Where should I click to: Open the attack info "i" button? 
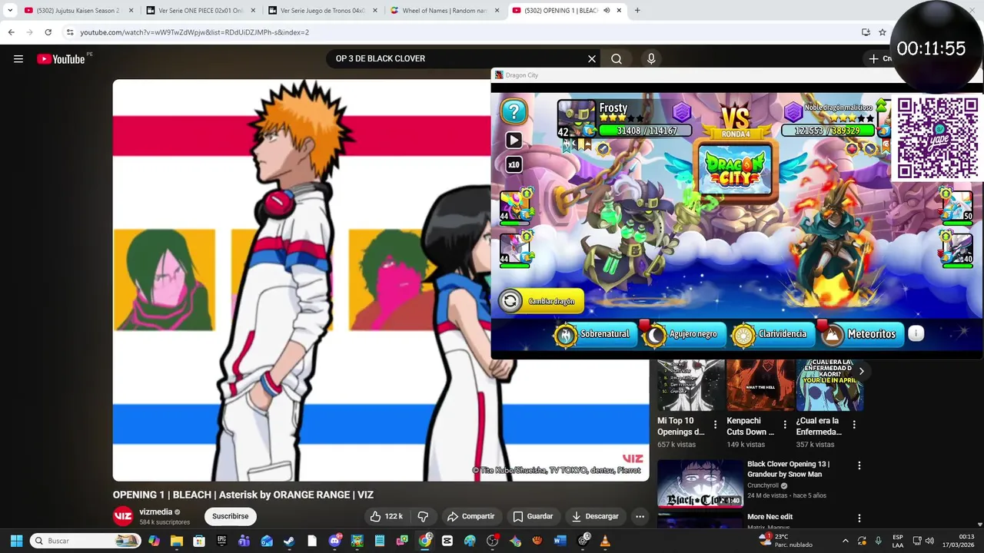coord(916,333)
